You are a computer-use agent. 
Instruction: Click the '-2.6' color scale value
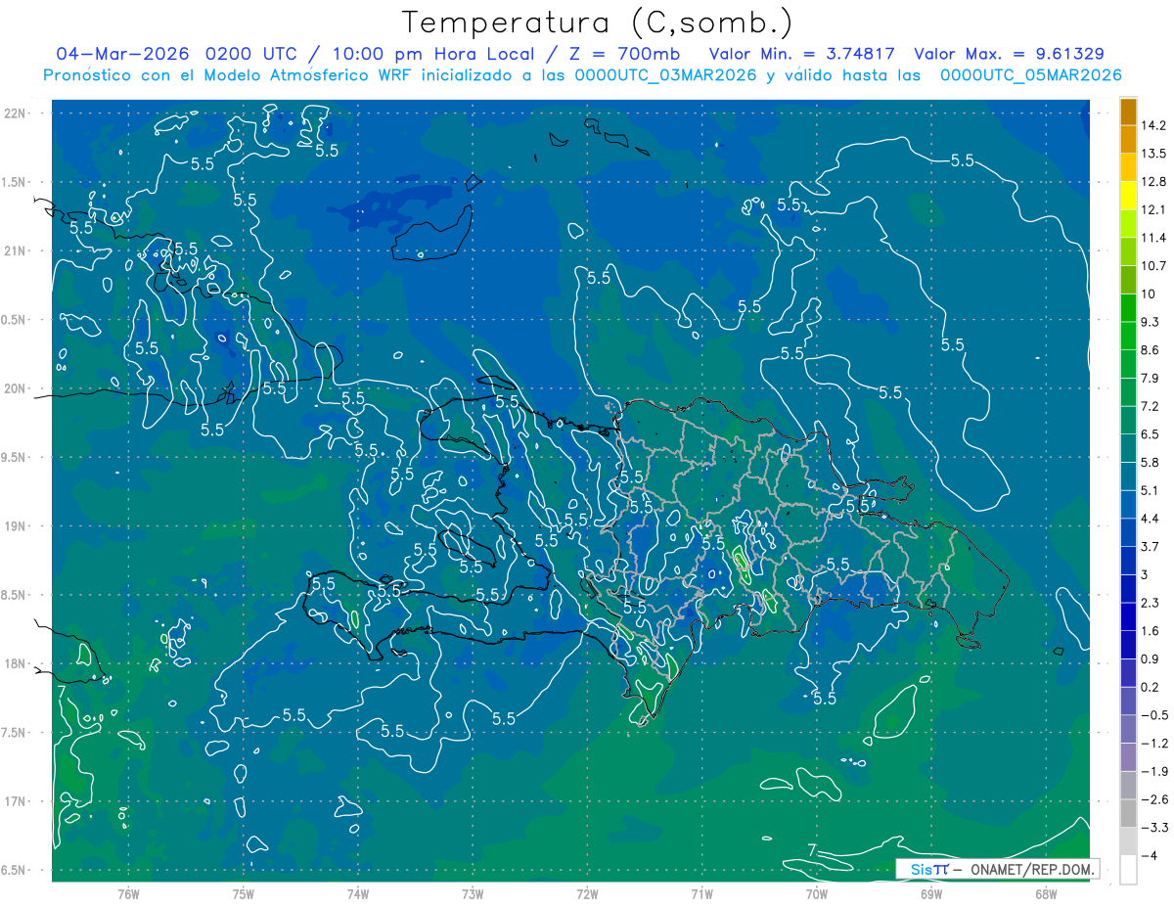click(1154, 798)
